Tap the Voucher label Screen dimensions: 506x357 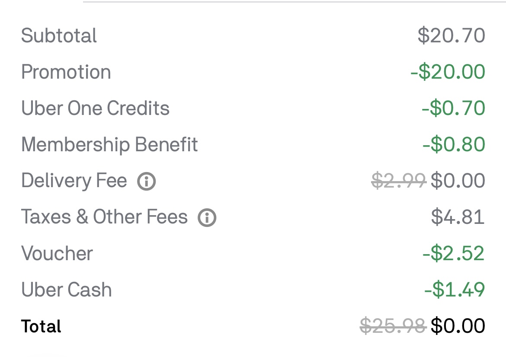click(x=57, y=253)
